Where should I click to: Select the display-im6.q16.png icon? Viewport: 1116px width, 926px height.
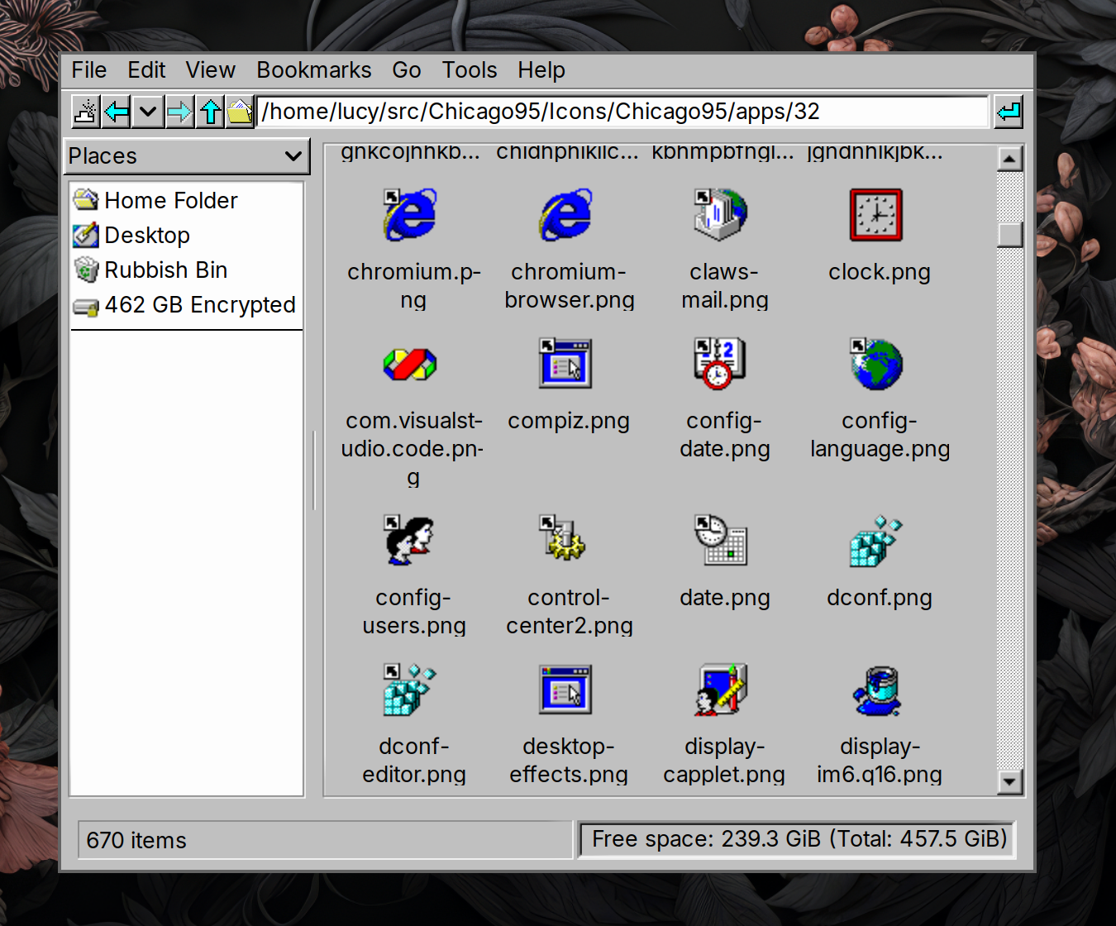tap(876, 690)
